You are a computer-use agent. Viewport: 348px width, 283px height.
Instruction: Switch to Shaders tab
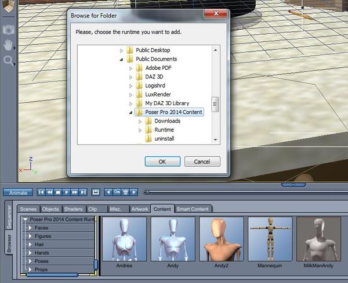(x=73, y=209)
